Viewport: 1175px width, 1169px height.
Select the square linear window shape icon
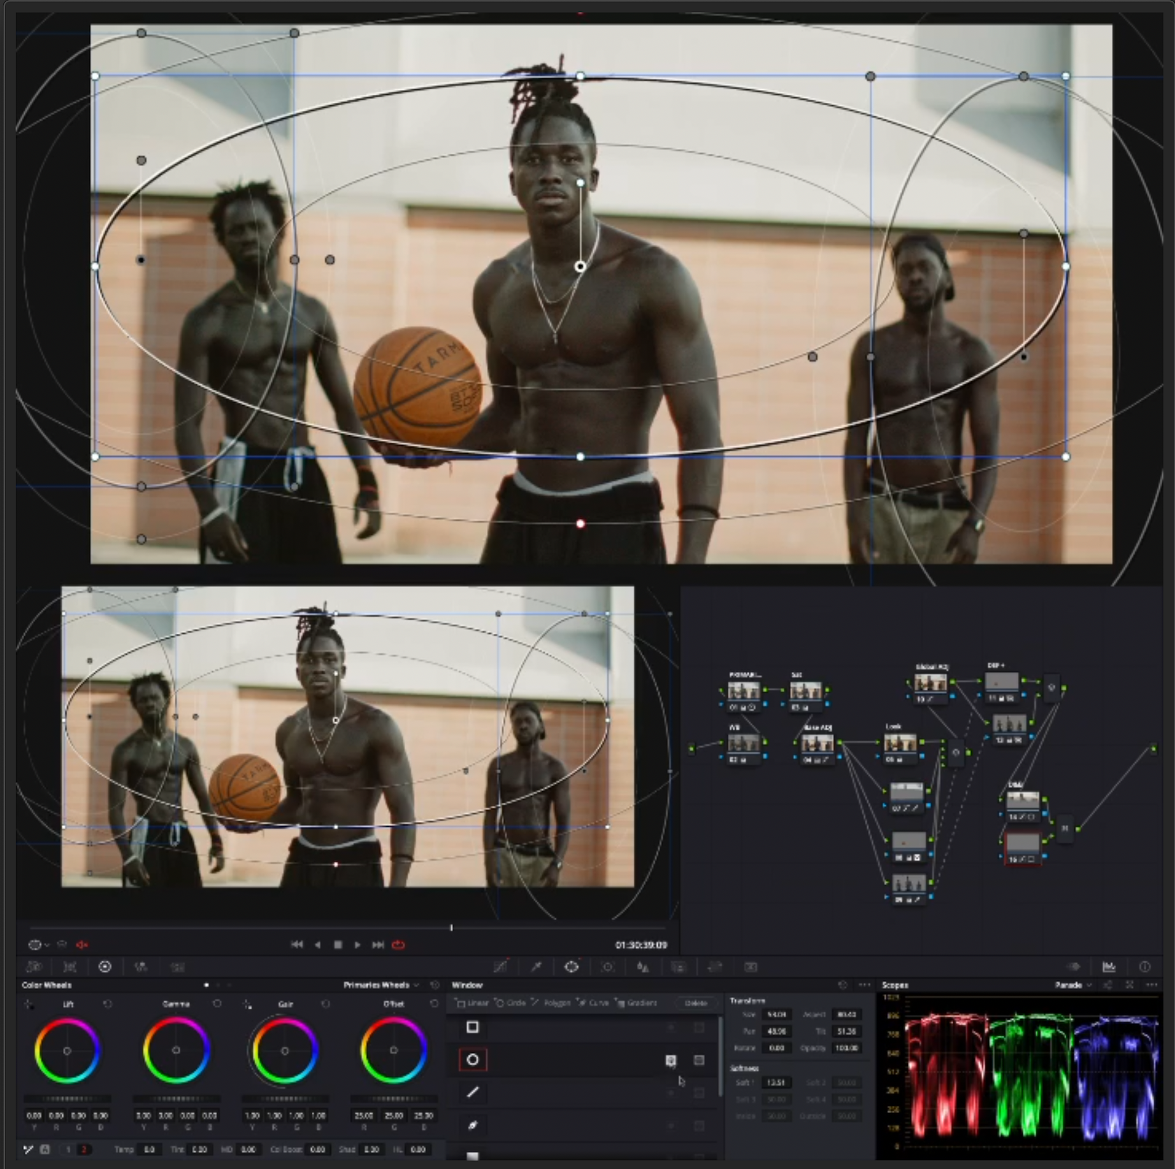coord(472,1027)
